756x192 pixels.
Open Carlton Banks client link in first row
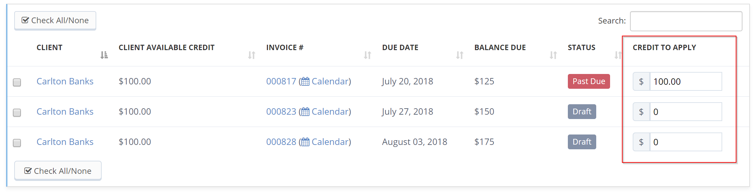coord(65,81)
